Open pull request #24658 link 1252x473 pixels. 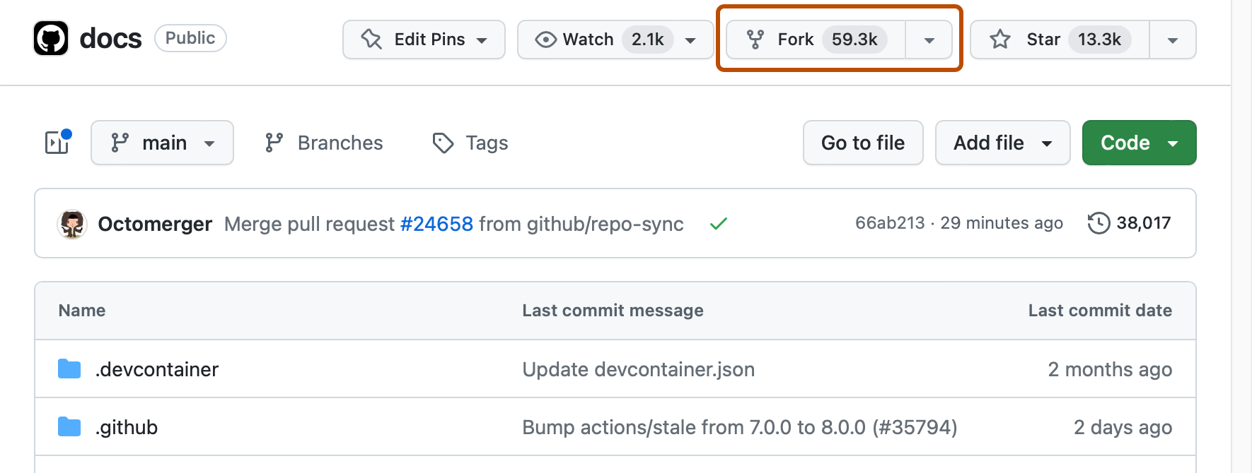tap(436, 224)
